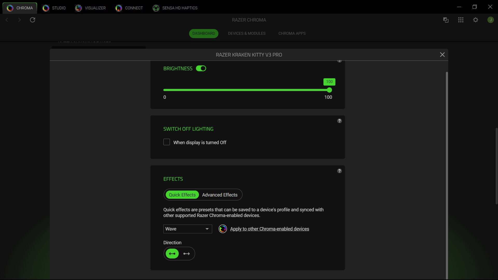Navigate back using the arrow

pos(6,20)
